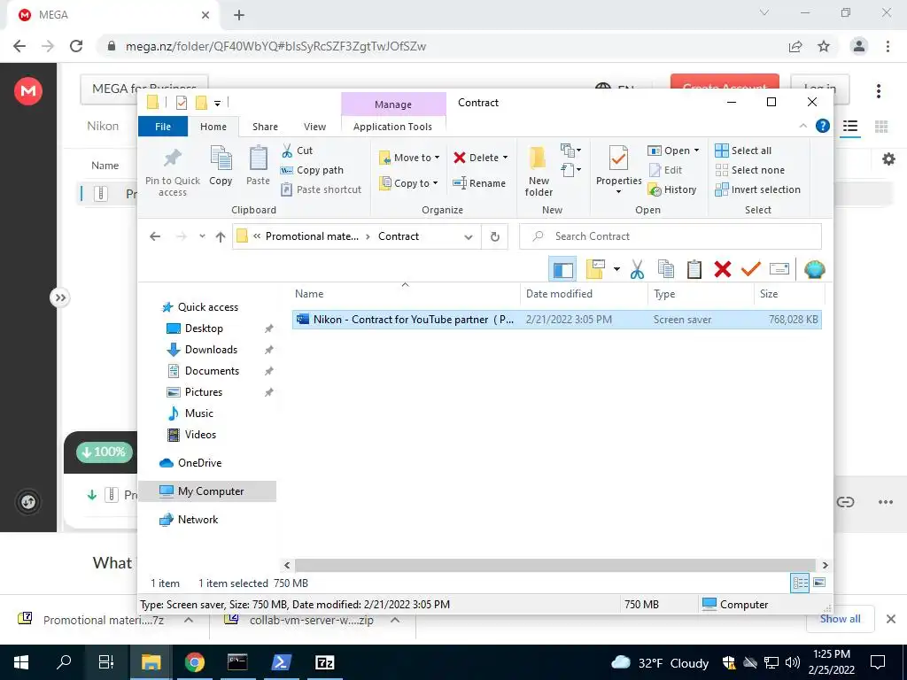Expand the Delete dropdown arrow
Screen dimensions: 907x680
pyautogui.click(x=506, y=158)
